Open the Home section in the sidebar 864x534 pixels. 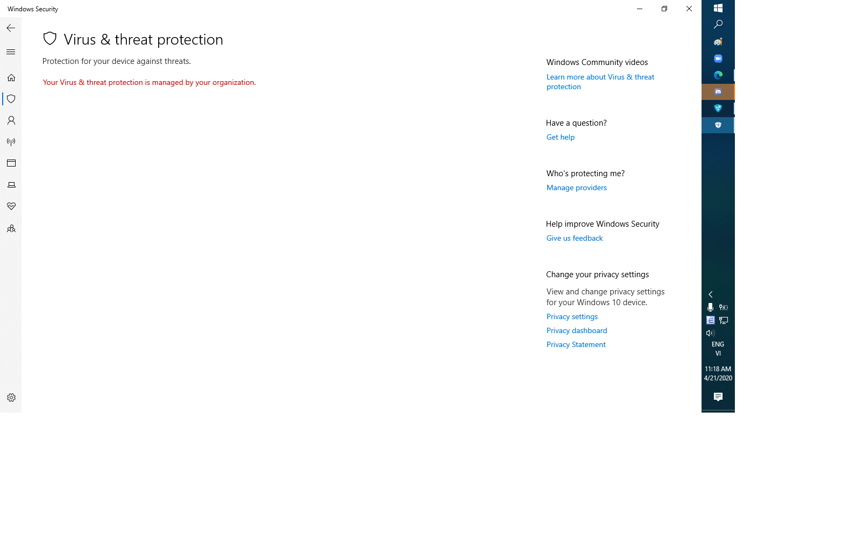pyautogui.click(x=11, y=78)
